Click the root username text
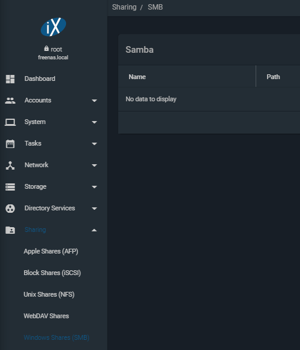Viewport: 300px width, 350px height. coord(56,49)
